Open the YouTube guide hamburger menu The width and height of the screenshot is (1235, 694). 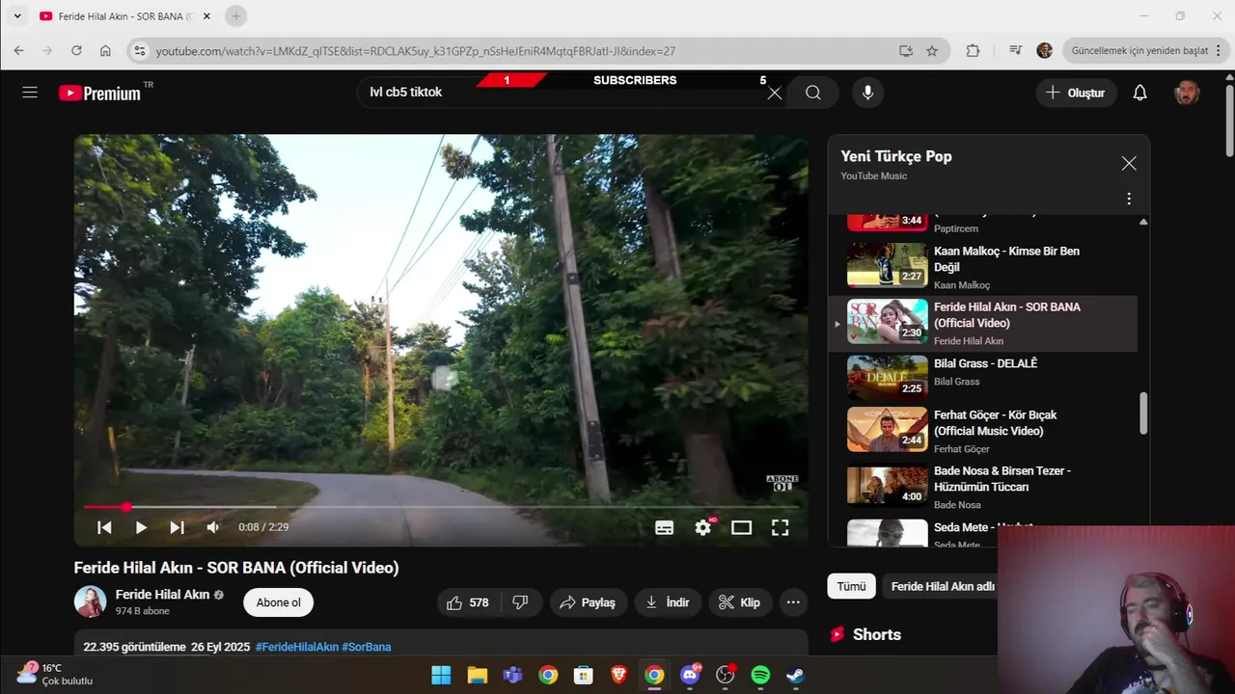[x=30, y=93]
